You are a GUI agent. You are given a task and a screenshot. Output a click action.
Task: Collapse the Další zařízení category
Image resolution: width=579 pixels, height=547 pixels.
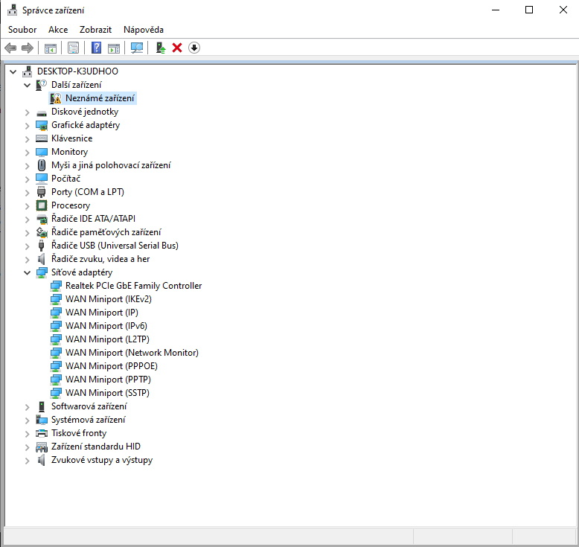(28, 85)
